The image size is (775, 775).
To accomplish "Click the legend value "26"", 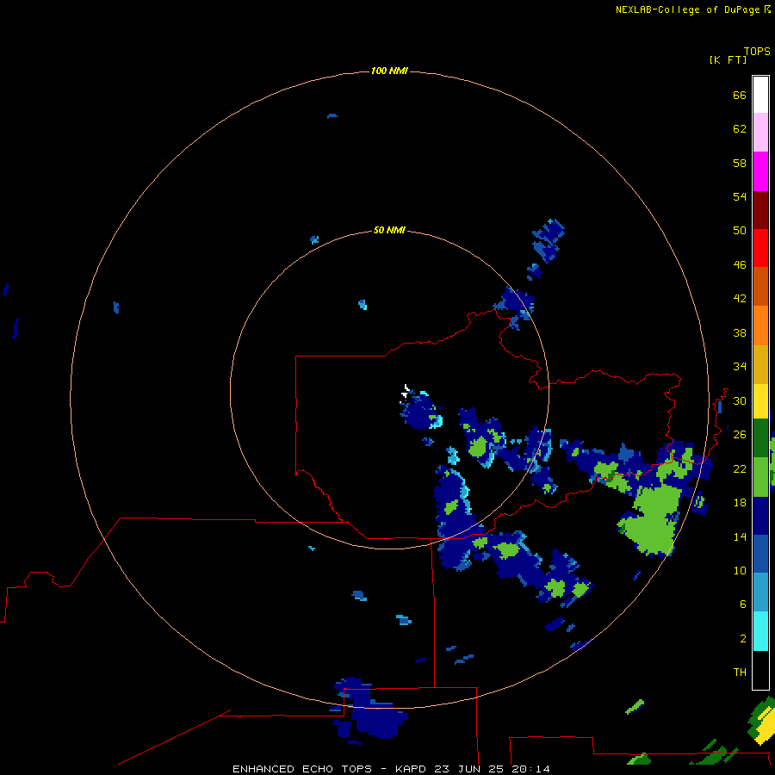I will click(x=740, y=435).
